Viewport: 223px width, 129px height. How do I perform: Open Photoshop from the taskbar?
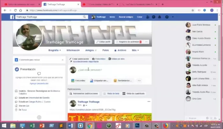(137, 125)
